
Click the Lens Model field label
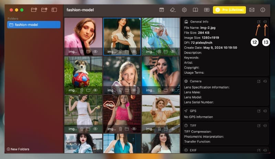193,97
